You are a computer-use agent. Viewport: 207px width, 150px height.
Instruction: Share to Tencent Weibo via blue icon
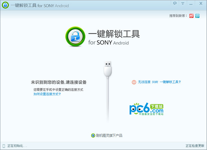(198, 16)
